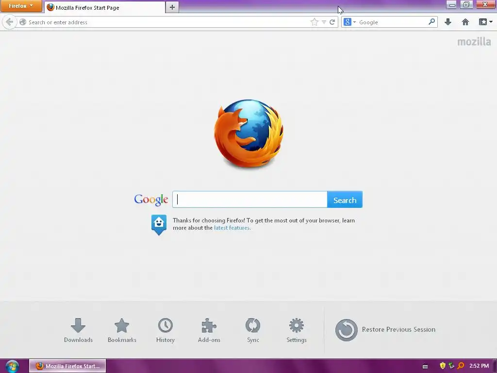Click the large Firefox logo
This screenshot has width=497, height=373.
248,134
